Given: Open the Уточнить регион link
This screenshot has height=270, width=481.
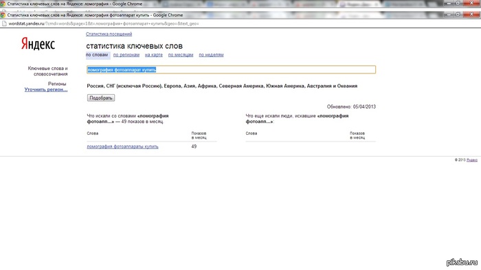Looking at the screenshot, I should tap(46, 89).
